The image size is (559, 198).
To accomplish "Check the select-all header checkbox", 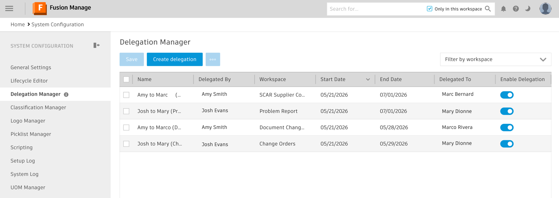I will tap(126, 79).
